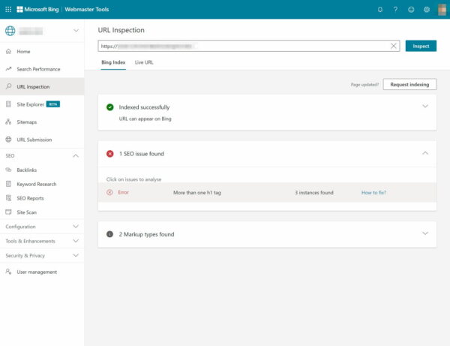Switch to the Live URL tab
Screen dimensions: 450x346
tap(144, 62)
